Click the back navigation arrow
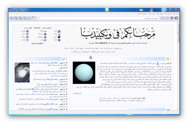 pos(163,18)
